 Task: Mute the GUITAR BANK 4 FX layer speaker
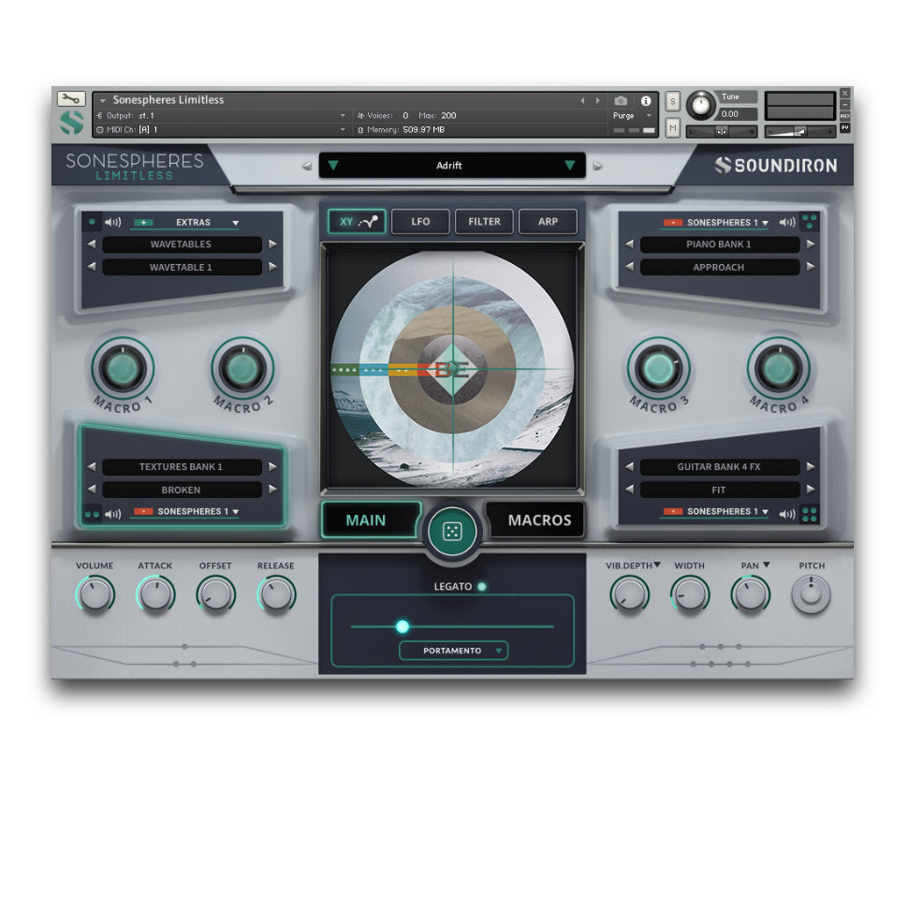(x=787, y=514)
